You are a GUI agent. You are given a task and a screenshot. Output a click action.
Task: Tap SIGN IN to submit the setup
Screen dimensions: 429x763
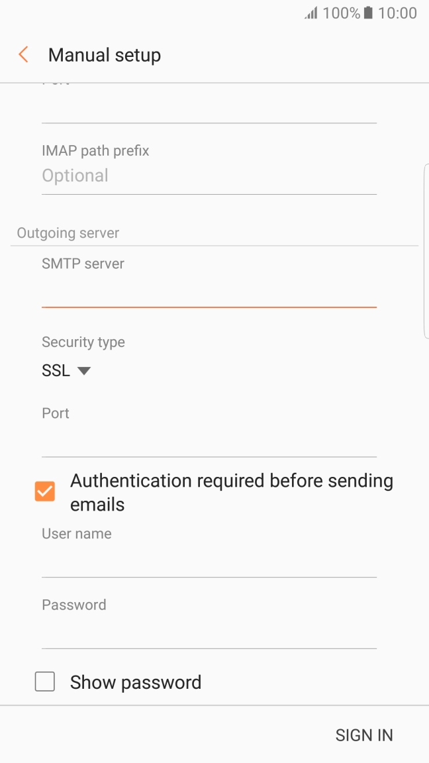coord(364,735)
